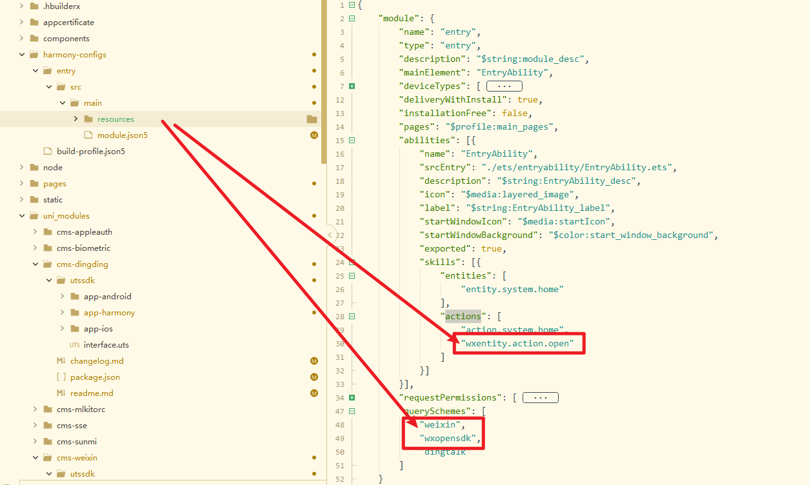The width and height of the screenshot is (809, 485).
Task: Click the ellipsis badge after requestPermissions
Action: [540, 397]
